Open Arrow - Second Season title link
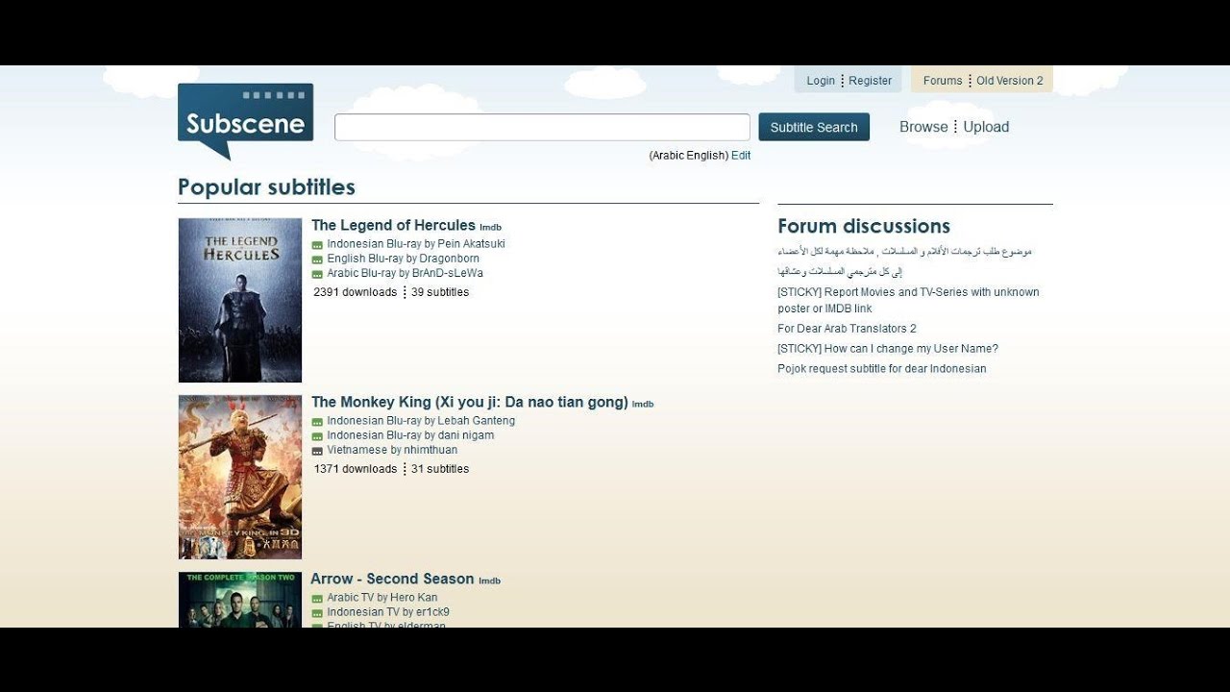Image resolution: width=1230 pixels, height=692 pixels. (x=392, y=580)
